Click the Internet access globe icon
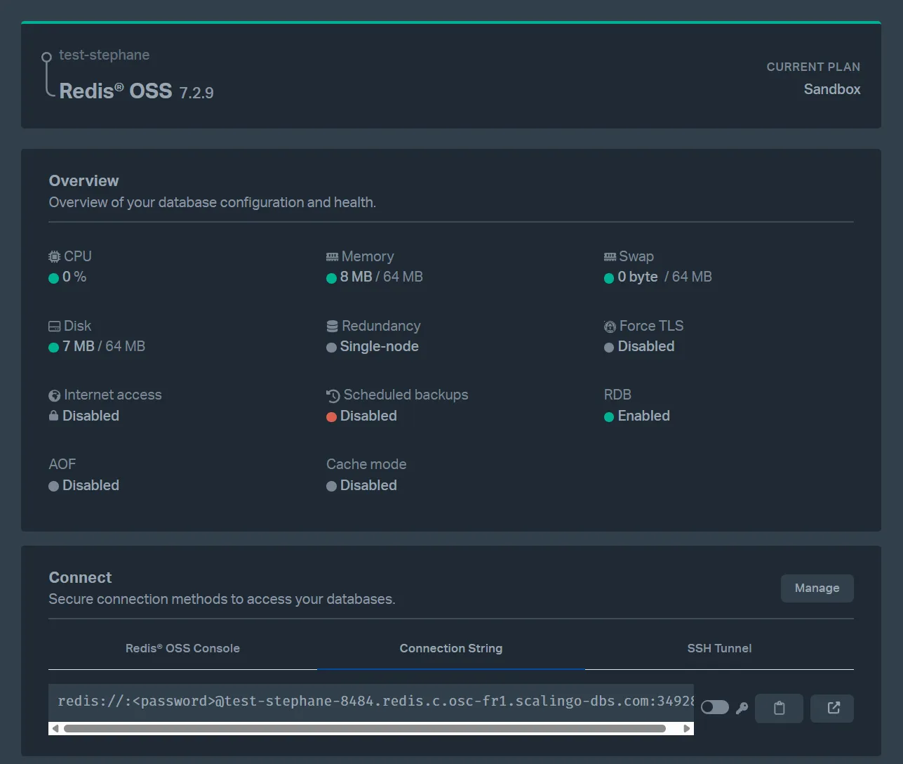The width and height of the screenshot is (903, 764). click(54, 395)
